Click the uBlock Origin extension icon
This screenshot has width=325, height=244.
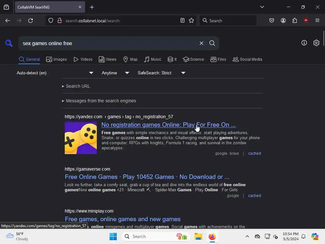[x=306, y=20]
